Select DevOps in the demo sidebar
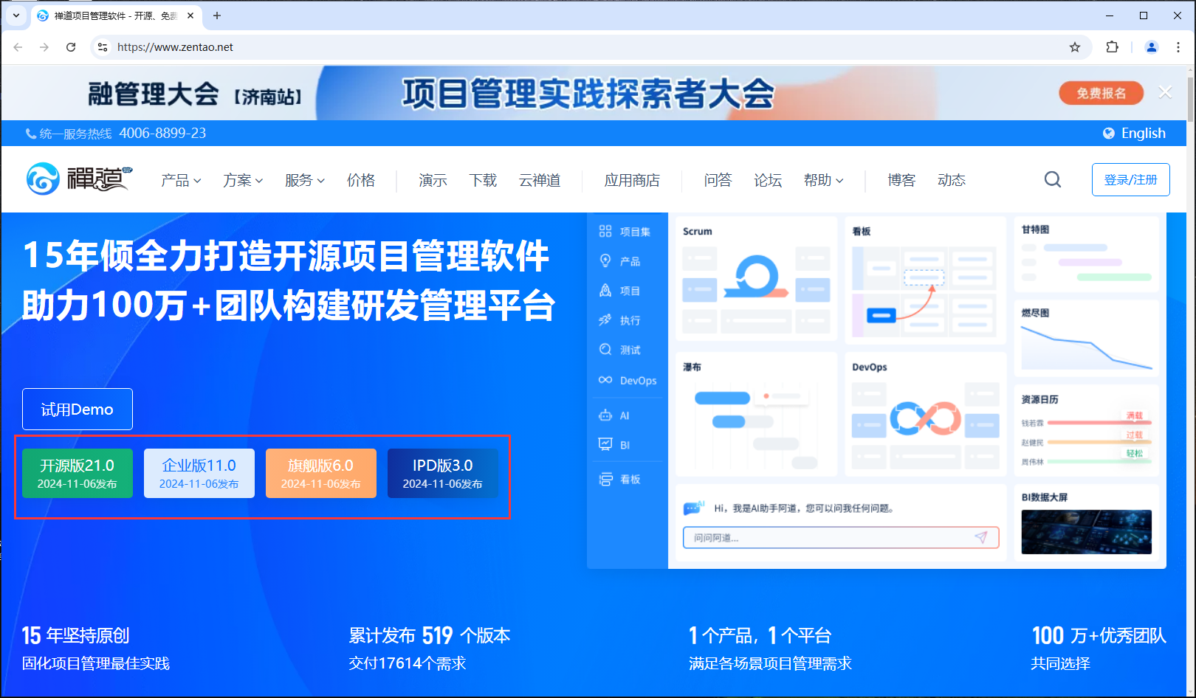This screenshot has height=698, width=1196. pyautogui.click(x=628, y=381)
